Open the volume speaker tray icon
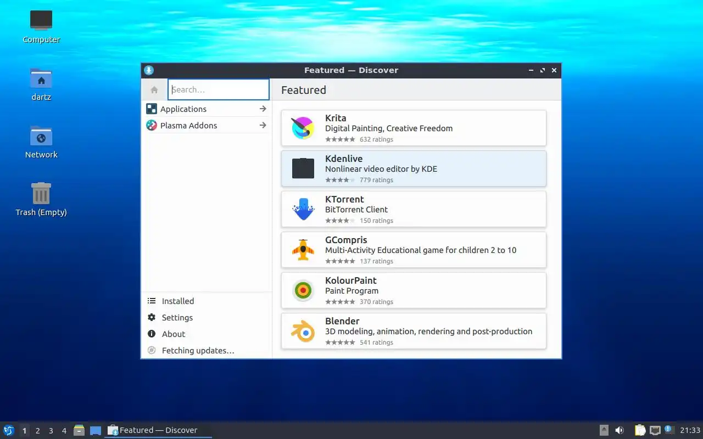 pyautogui.click(x=620, y=430)
